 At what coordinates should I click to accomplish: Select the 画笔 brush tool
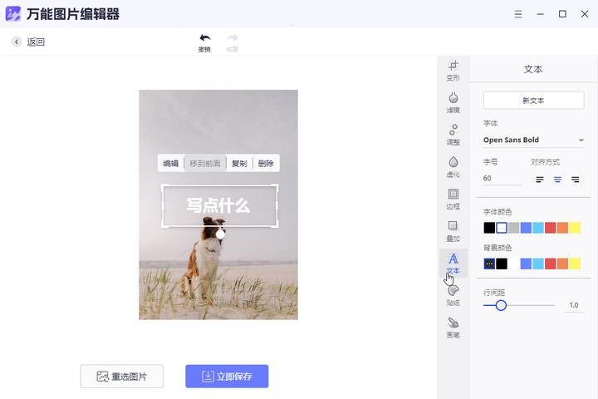[453, 327]
